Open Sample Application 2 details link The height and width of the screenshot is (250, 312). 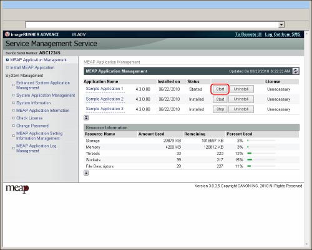click(x=105, y=99)
